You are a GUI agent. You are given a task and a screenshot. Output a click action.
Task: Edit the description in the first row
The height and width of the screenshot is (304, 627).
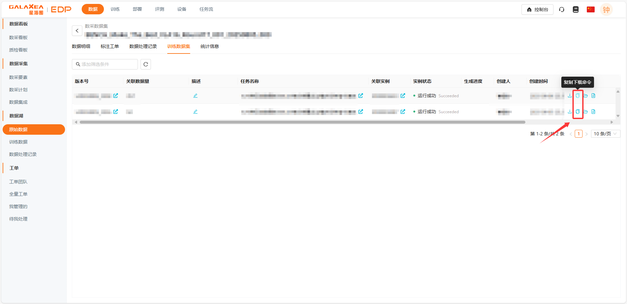(195, 96)
